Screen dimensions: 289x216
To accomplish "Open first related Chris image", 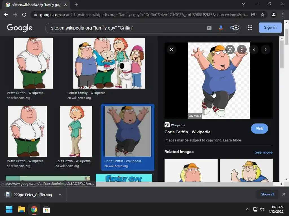I will tap(191, 170).
